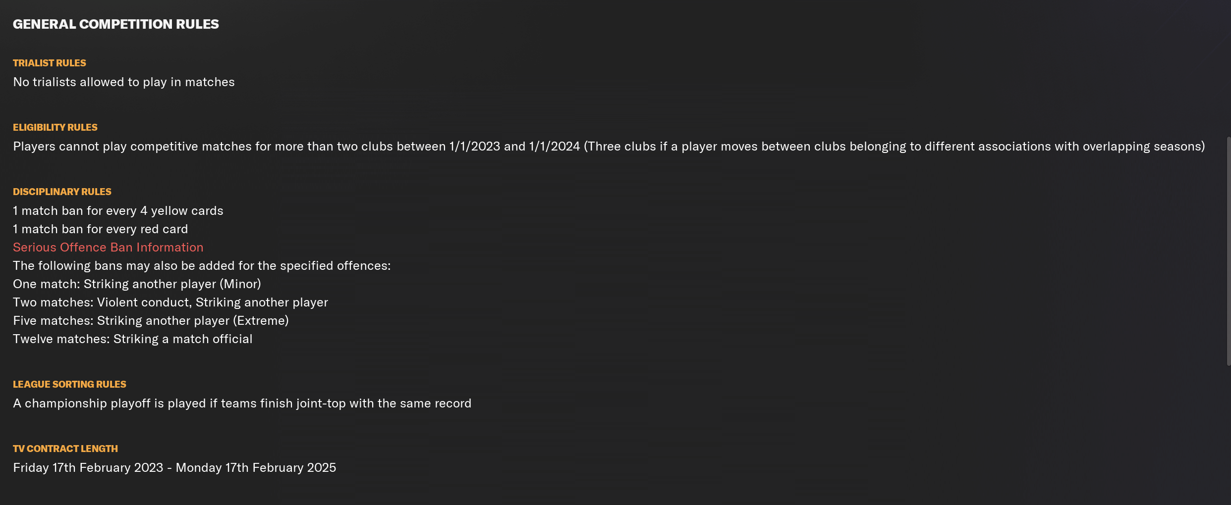Image resolution: width=1231 pixels, height=505 pixels.
Task: Click the 'following bans may also be added' line
Action: [x=202, y=266]
